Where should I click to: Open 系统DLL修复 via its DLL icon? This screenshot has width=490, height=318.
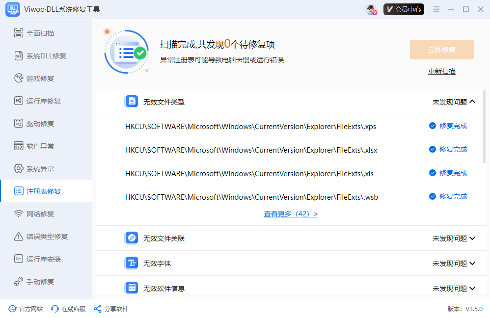tap(18, 55)
